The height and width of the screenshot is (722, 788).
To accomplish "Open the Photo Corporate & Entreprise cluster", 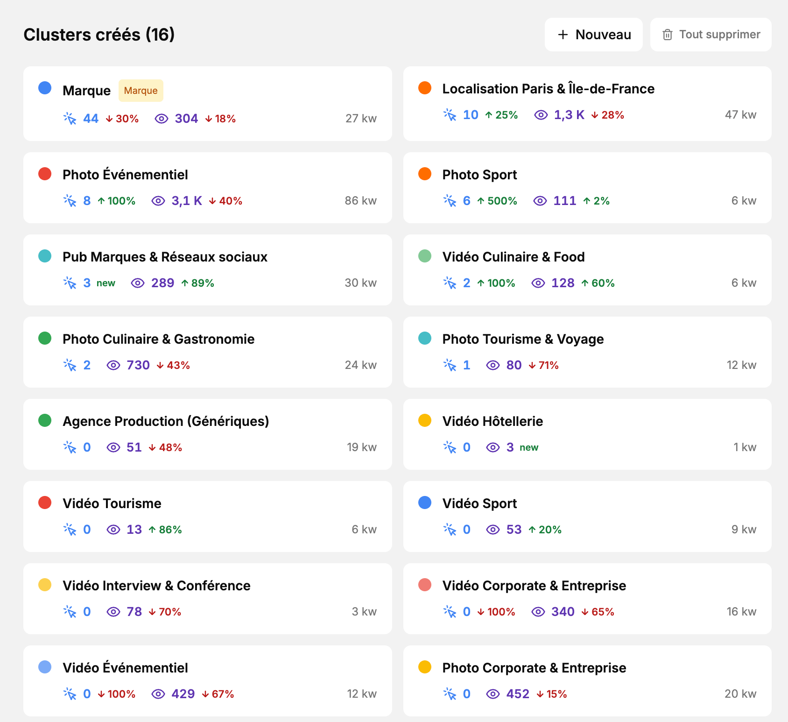I will (534, 668).
